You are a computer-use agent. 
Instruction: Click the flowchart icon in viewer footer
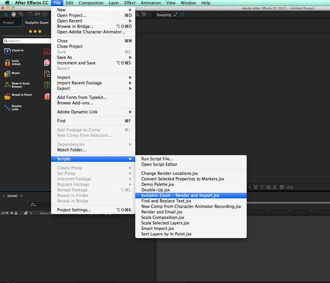[275, 187]
